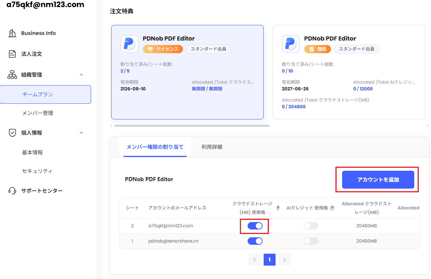This screenshot has height=279, width=431.
Task: Click the シート column header
Action: click(x=132, y=208)
